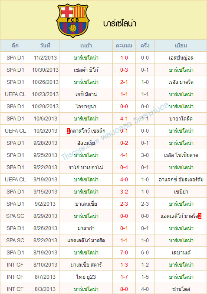
Task: Click away บาร์เซโลน่า on 8/26/2013 row
Action: coord(181,228)
